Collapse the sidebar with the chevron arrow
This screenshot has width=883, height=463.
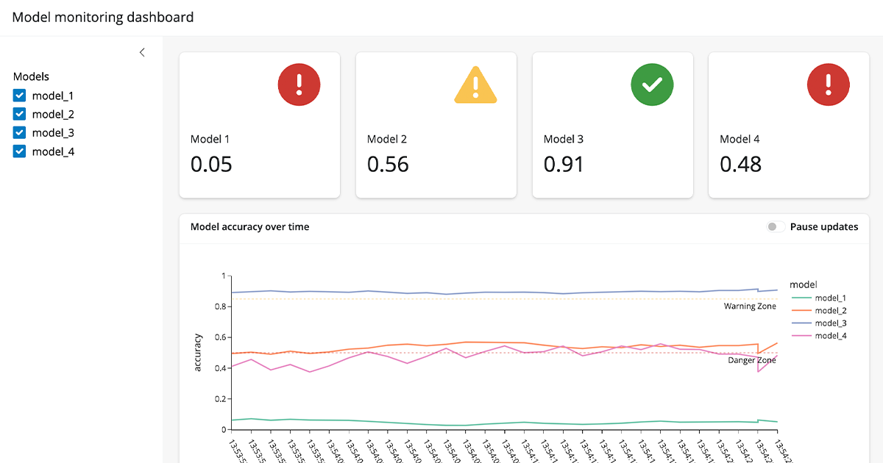pos(142,52)
